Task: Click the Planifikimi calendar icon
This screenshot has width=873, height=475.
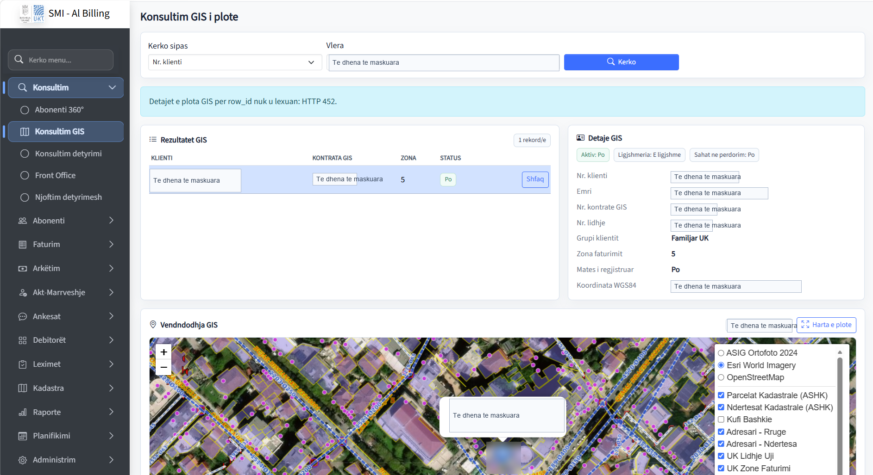Action: click(22, 436)
